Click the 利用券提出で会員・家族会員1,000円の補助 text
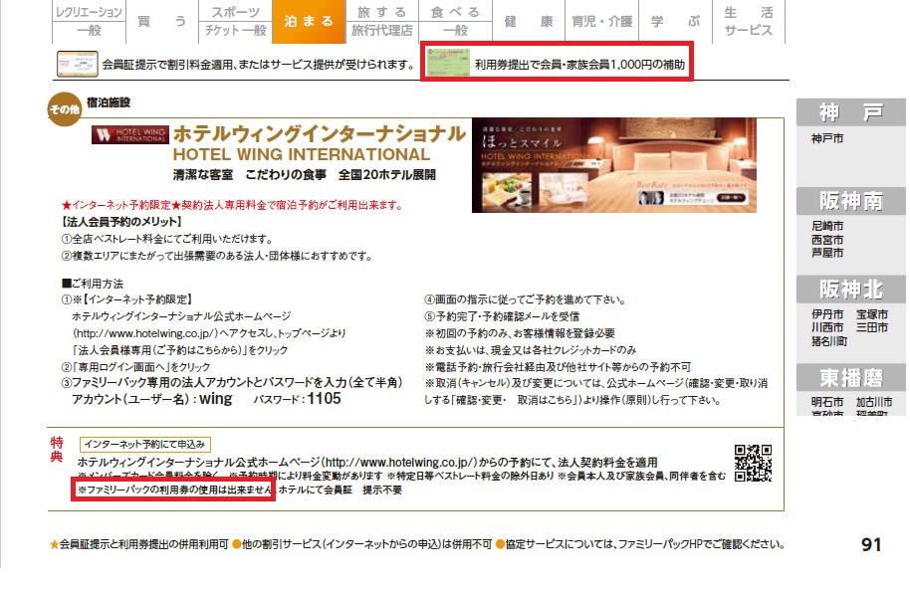This screenshot has height=590, width=910. pyautogui.click(x=579, y=65)
